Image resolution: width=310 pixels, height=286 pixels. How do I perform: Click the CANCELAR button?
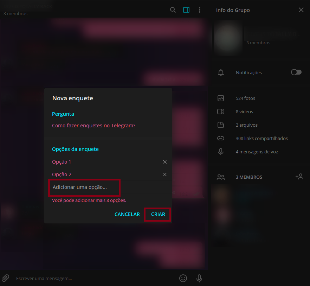[127, 214]
